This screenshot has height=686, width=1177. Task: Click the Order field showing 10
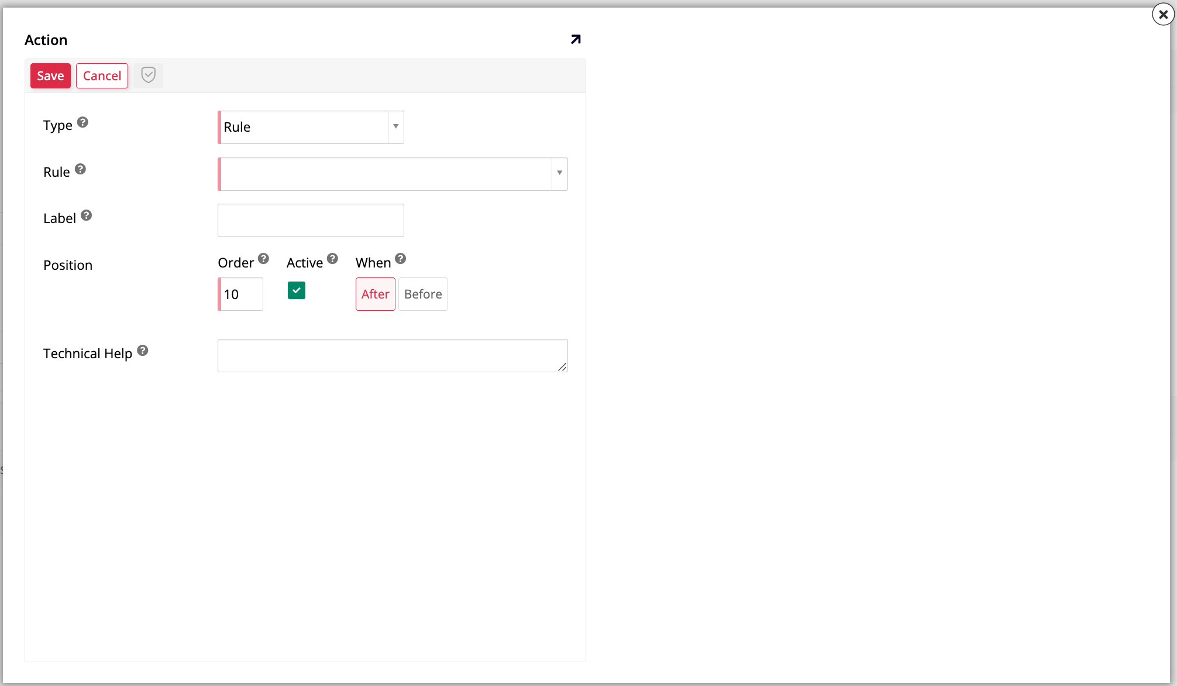(x=240, y=294)
